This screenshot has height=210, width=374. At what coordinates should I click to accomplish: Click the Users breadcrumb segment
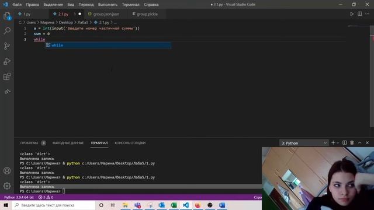[x=31, y=22]
